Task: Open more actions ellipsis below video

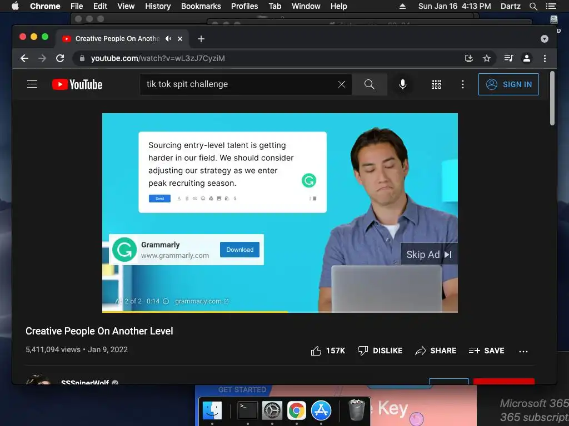Action: click(523, 351)
